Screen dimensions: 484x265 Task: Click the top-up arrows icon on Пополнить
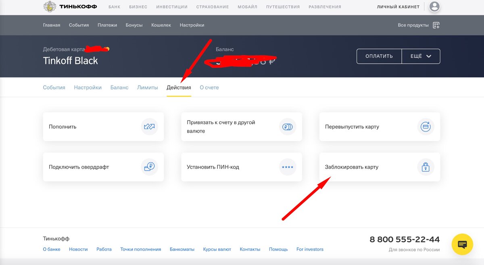pyautogui.click(x=149, y=127)
